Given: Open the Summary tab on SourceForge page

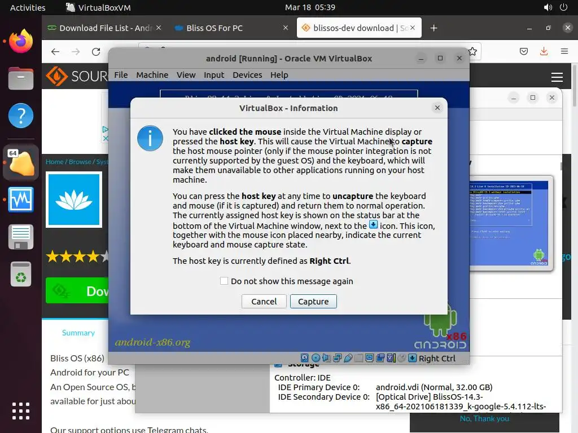Looking at the screenshot, I should [78, 333].
